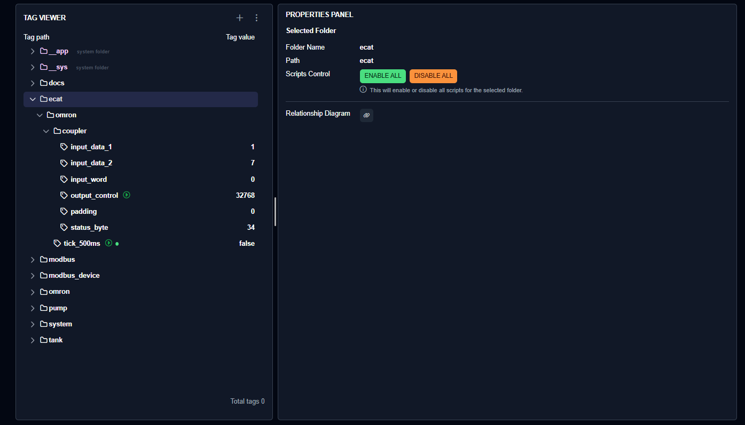Click the script play icon beside tick_500ms

coord(109,243)
